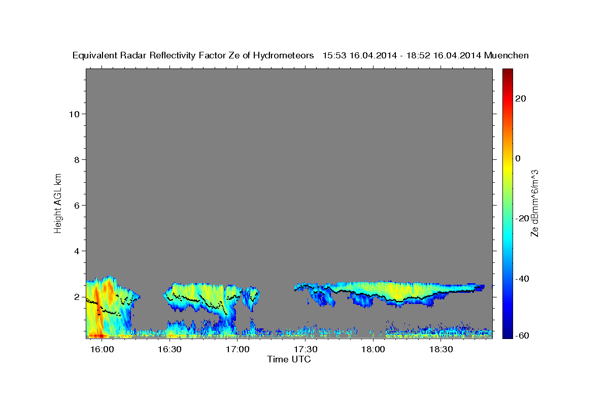Click the colorbar label '-20'

point(522,218)
